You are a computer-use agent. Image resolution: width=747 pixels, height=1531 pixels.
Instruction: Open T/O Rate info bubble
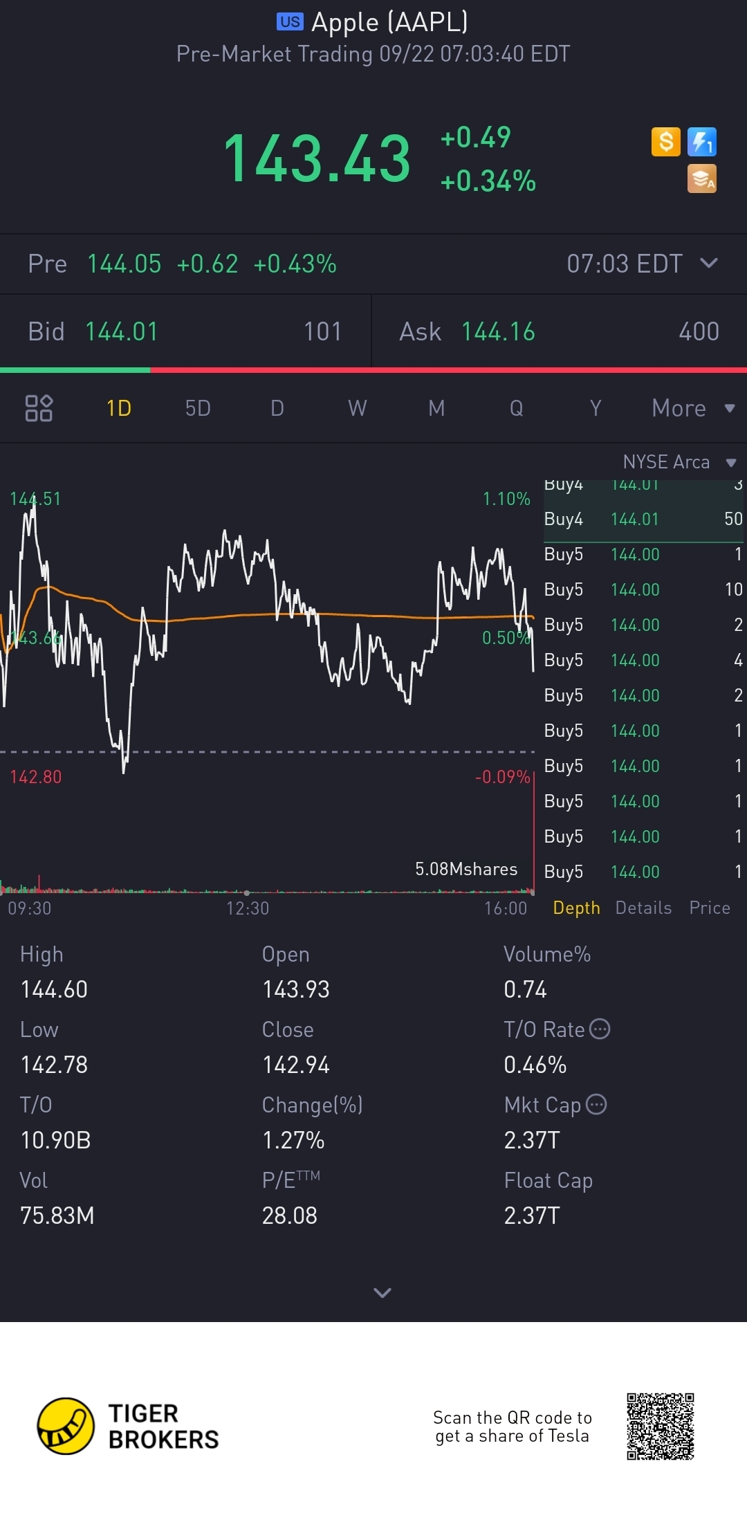[x=600, y=1029]
